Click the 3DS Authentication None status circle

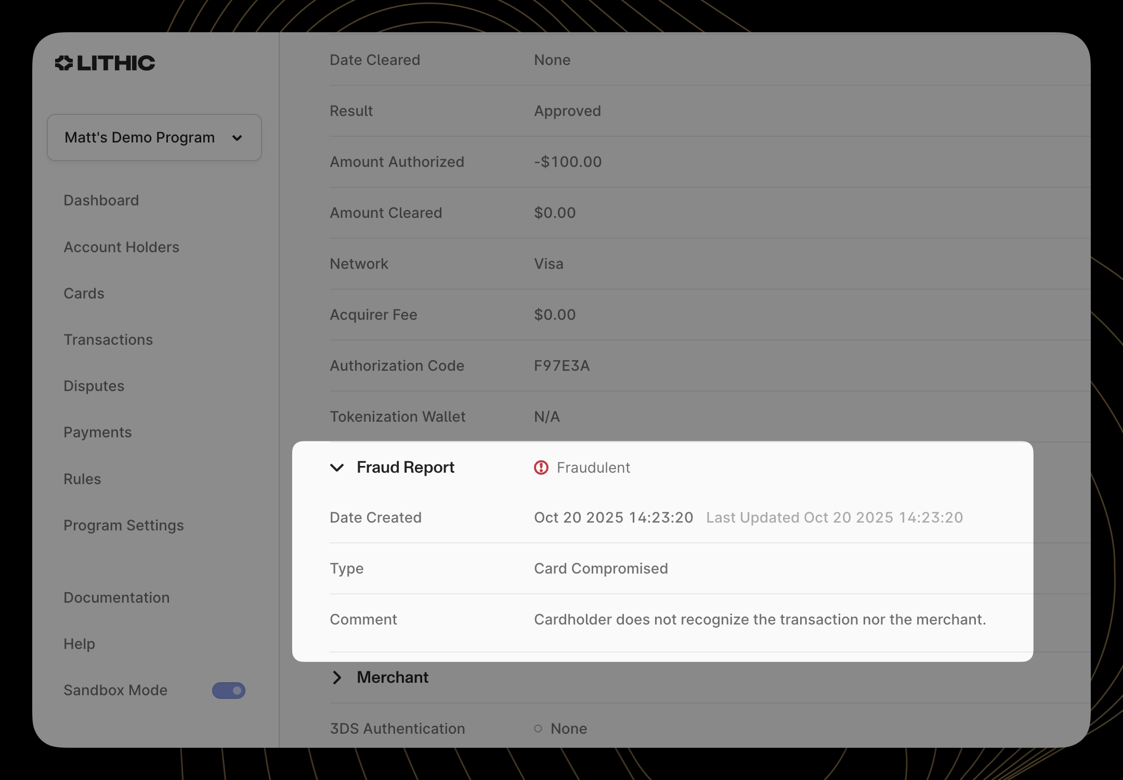pyautogui.click(x=538, y=729)
